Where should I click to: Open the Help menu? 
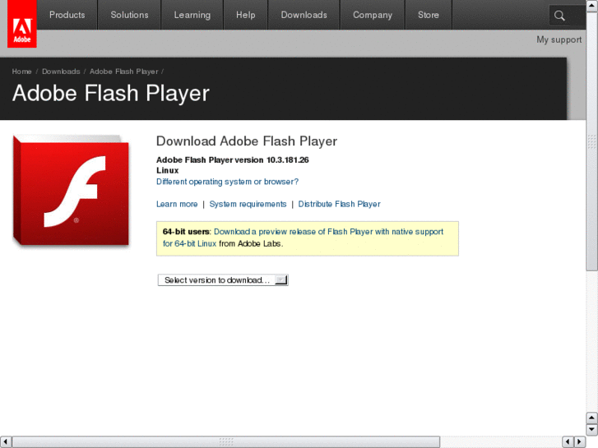pyautogui.click(x=246, y=15)
